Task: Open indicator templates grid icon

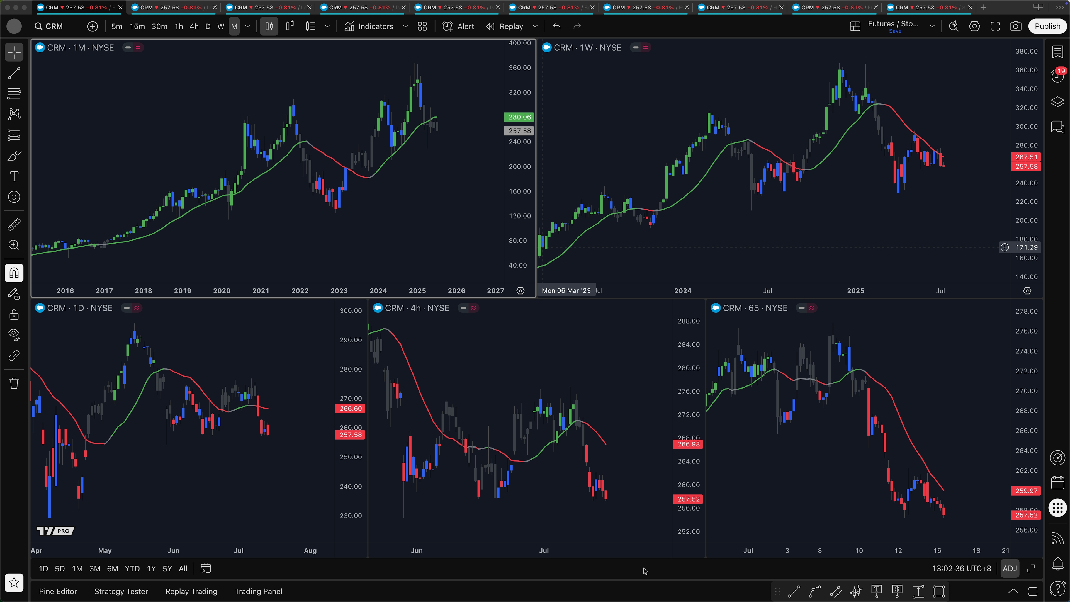Action: coord(422,26)
